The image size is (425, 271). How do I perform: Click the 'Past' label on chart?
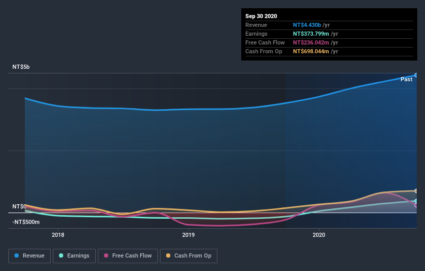(406, 79)
